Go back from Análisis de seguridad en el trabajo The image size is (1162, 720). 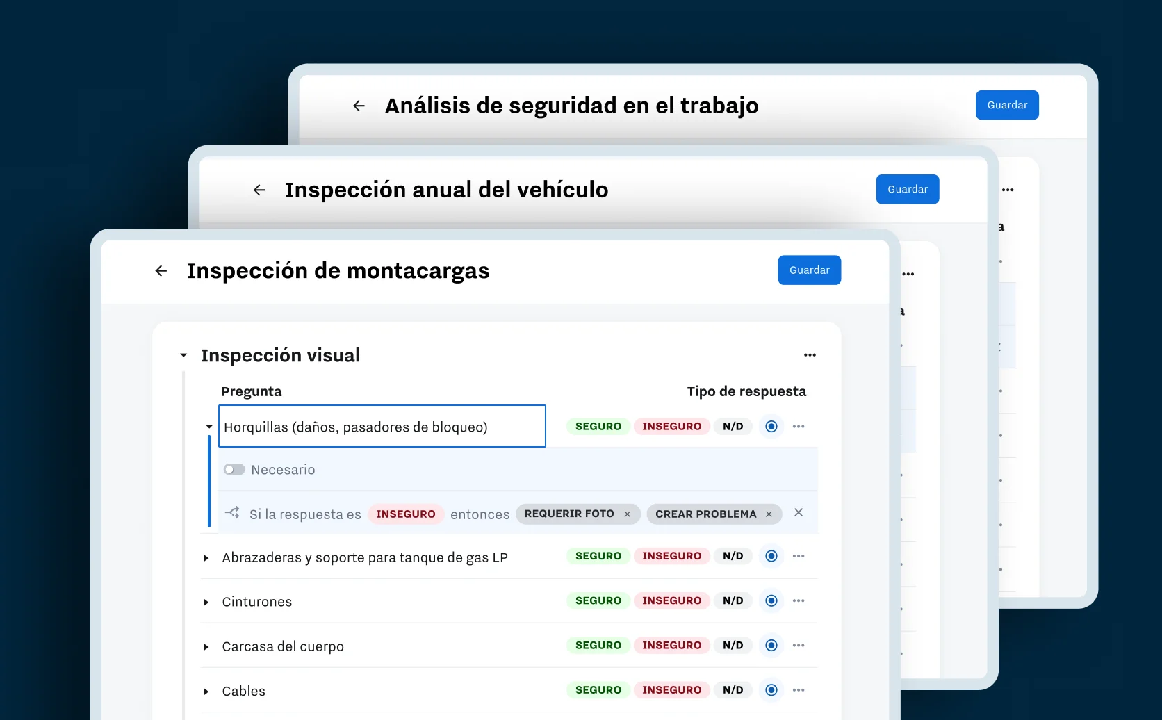(x=359, y=106)
